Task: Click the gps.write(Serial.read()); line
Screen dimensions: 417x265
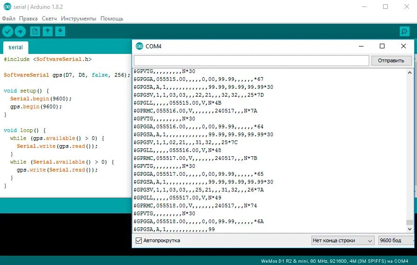Action: (57, 170)
